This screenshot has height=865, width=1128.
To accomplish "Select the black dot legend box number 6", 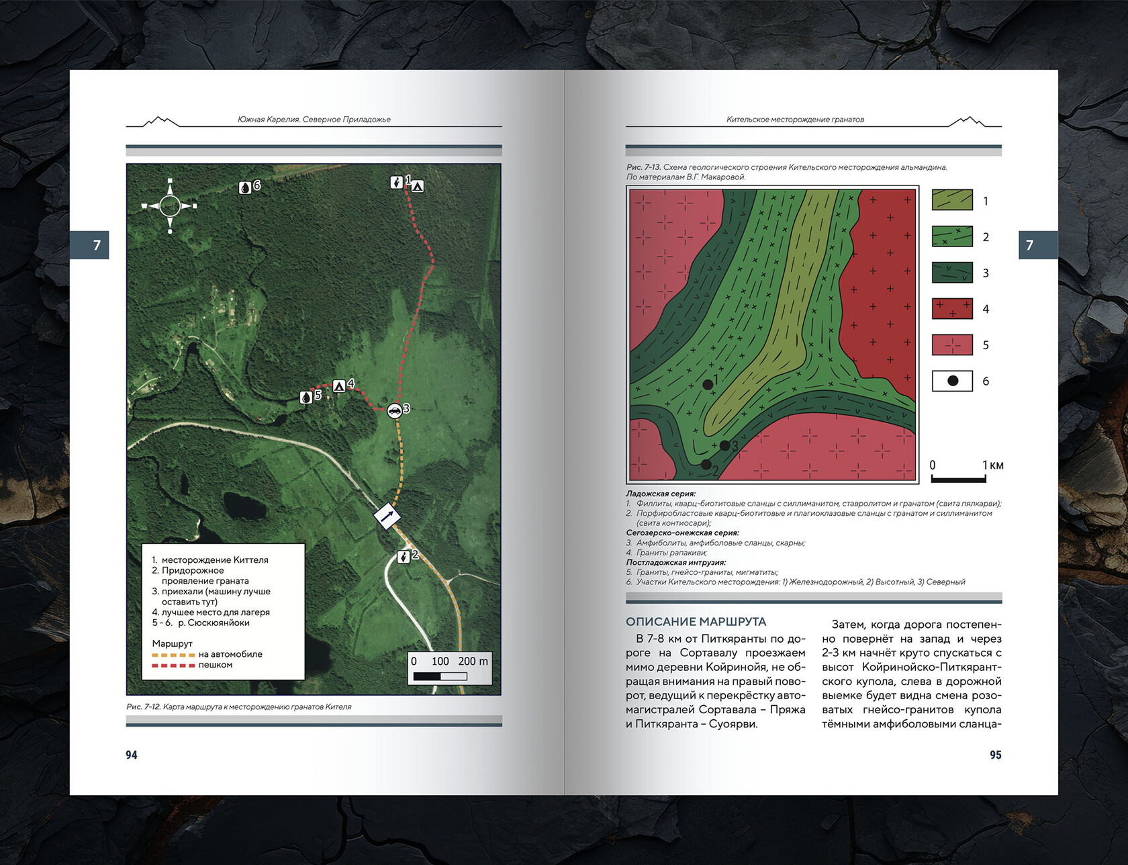I will tap(952, 381).
